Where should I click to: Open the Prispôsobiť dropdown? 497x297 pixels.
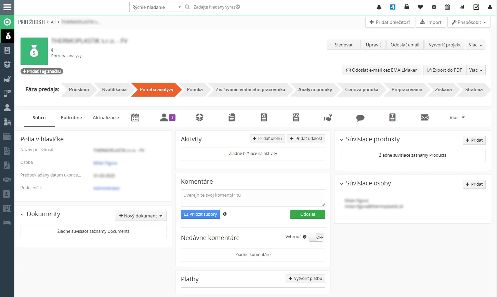point(469,22)
